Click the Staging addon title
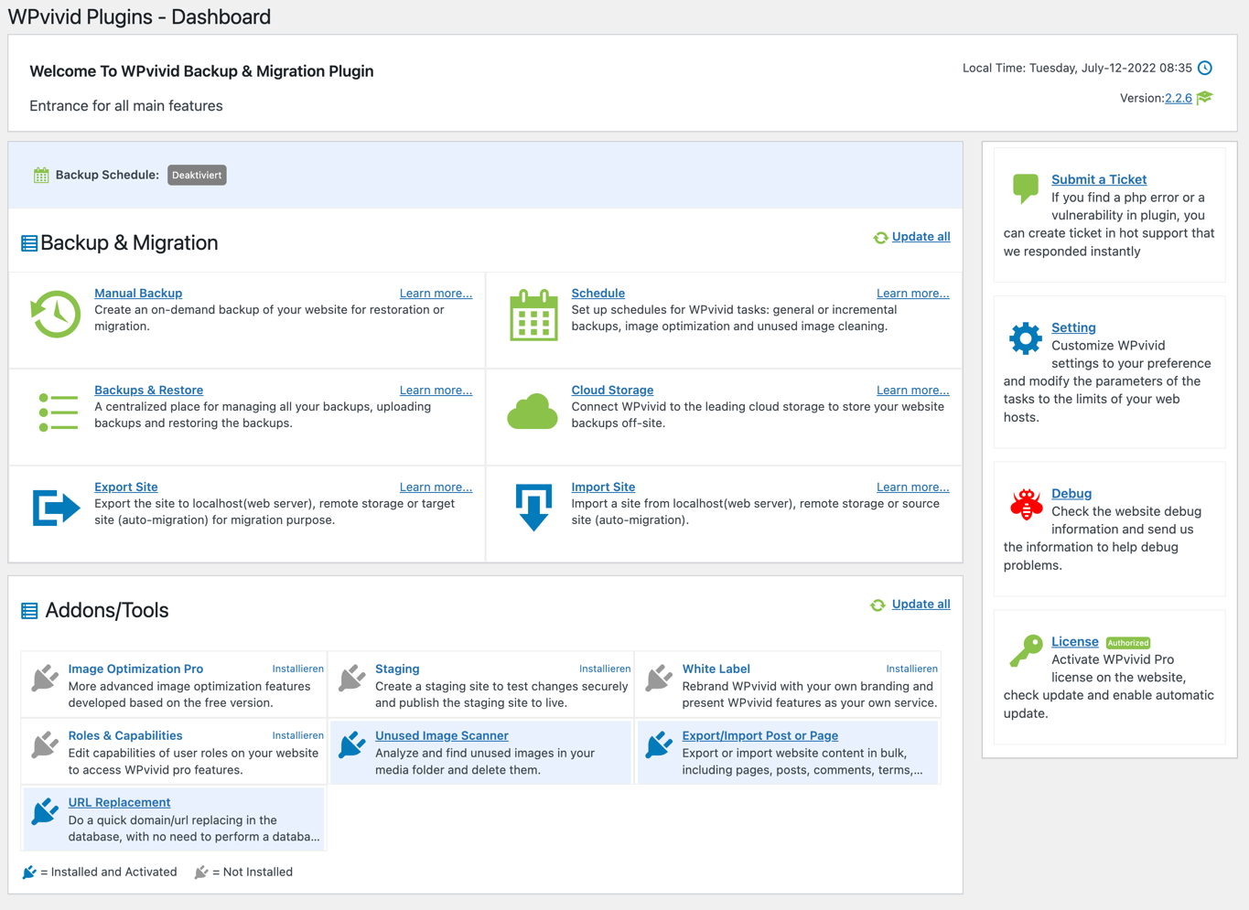The width and height of the screenshot is (1249, 910). pos(397,669)
